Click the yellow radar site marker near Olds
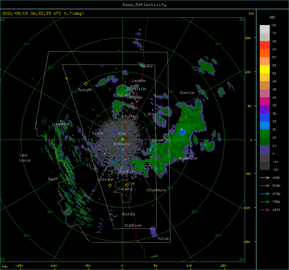Image resolution: width=289 pixels, height=270 pixels. 123,140
